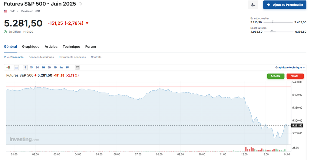Choose the 1M interval option

coord(68,67)
